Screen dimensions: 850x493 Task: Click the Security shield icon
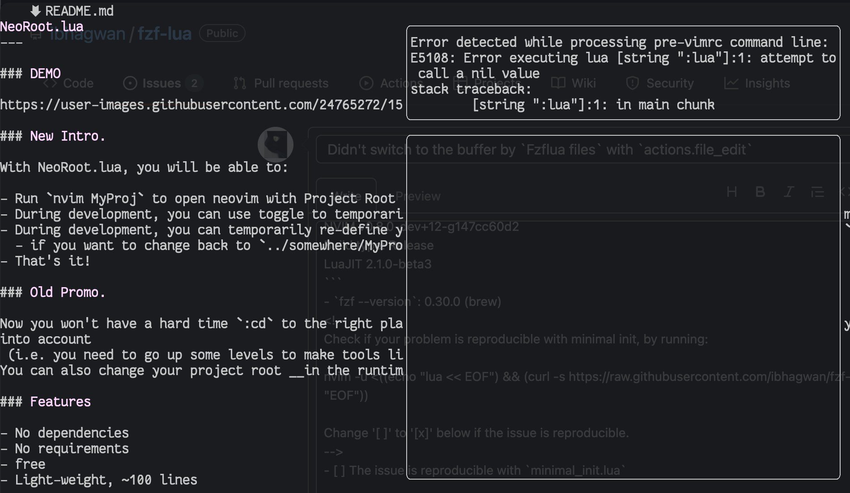point(632,83)
